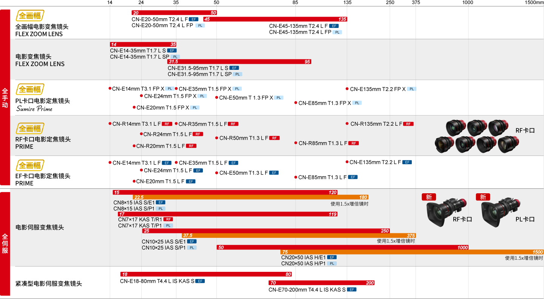Click the RF badge beside CN-R135mm T2.2 L F
The height and width of the screenshot is (299, 544).
click(408, 124)
